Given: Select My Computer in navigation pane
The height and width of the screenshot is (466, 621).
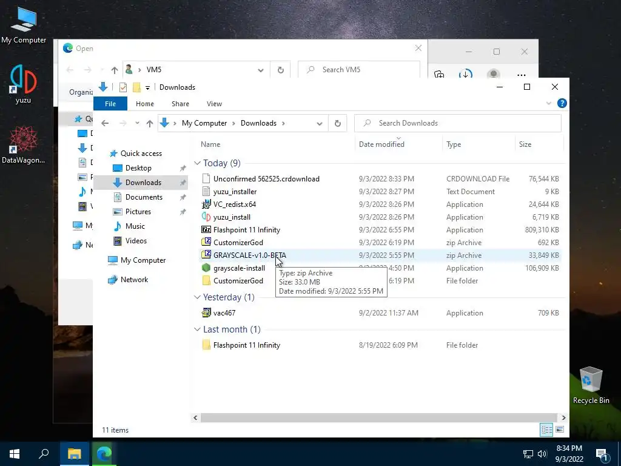Looking at the screenshot, I should [x=143, y=260].
